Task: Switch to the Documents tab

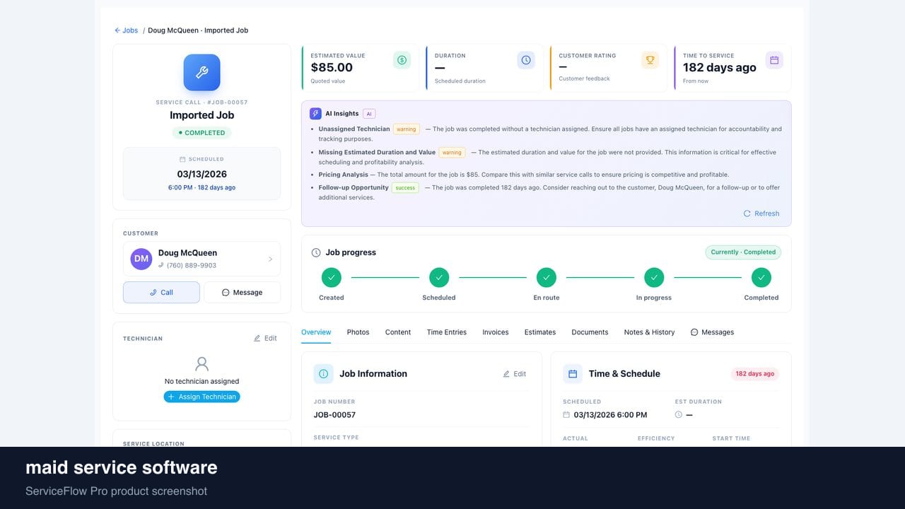Action: coord(590,332)
